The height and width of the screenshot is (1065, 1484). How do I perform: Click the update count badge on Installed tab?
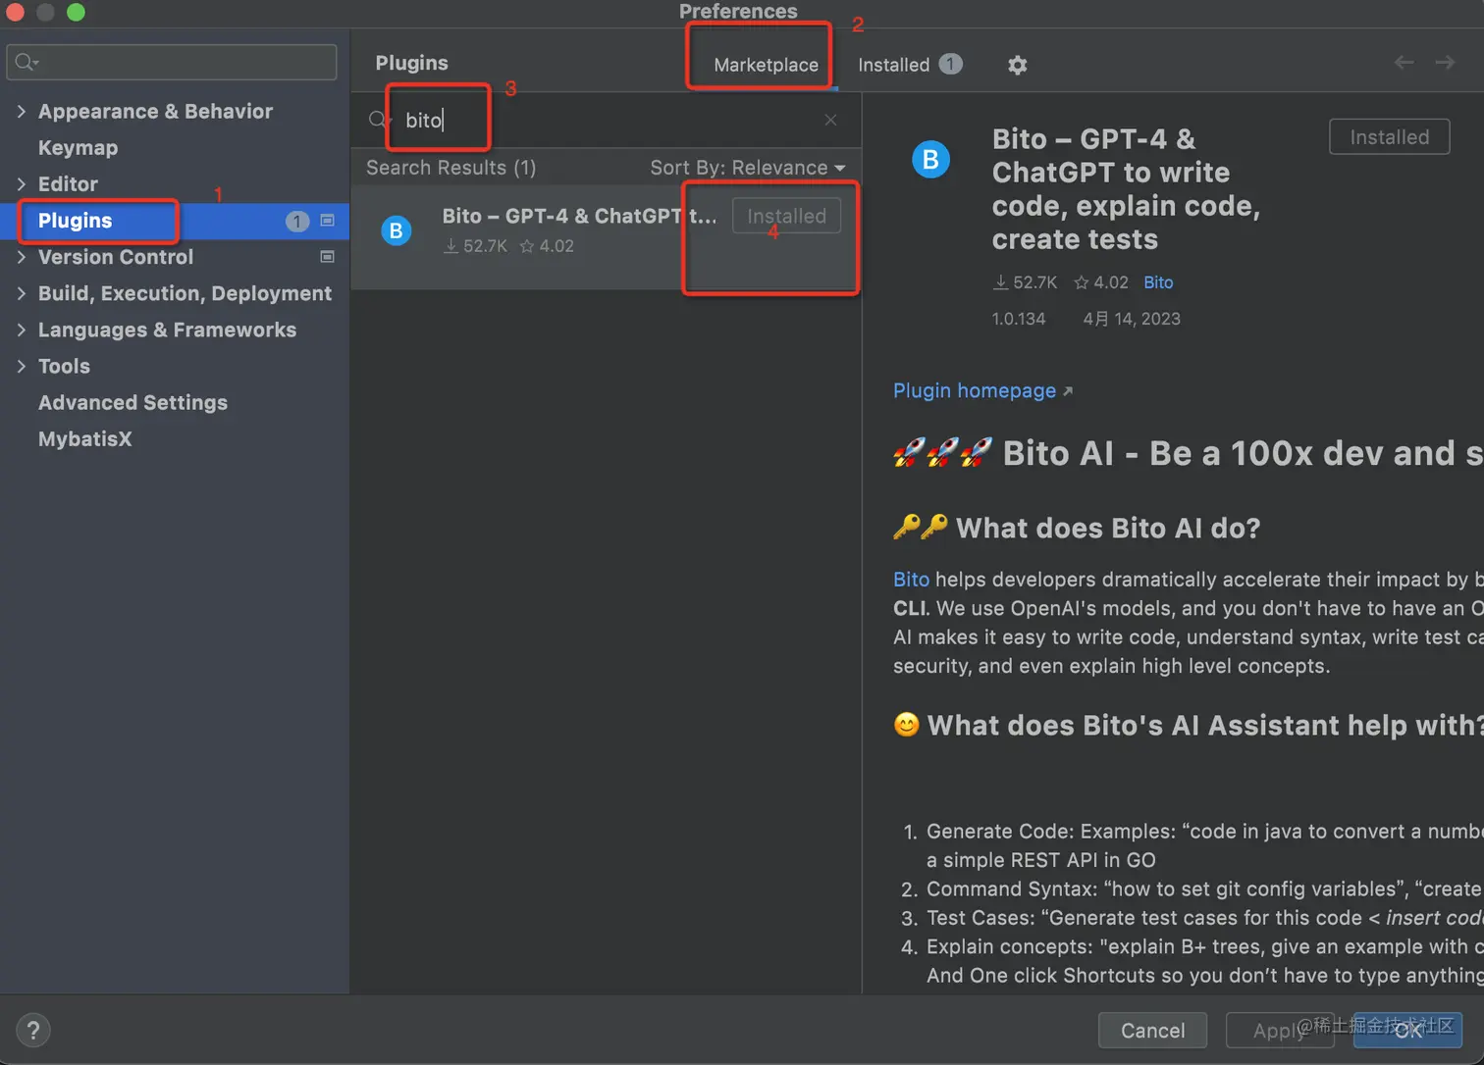(950, 64)
